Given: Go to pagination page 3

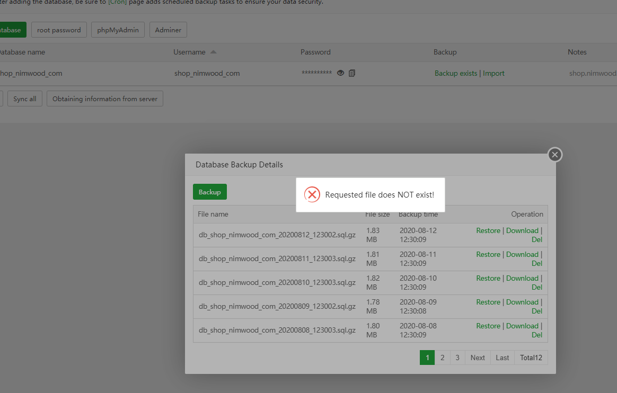Looking at the screenshot, I should (x=457, y=358).
